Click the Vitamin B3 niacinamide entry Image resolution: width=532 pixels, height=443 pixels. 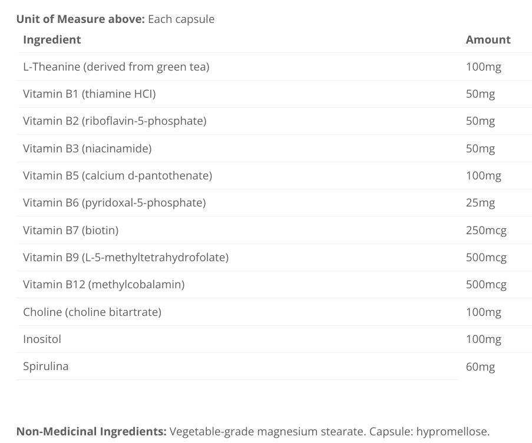pos(87,148)
